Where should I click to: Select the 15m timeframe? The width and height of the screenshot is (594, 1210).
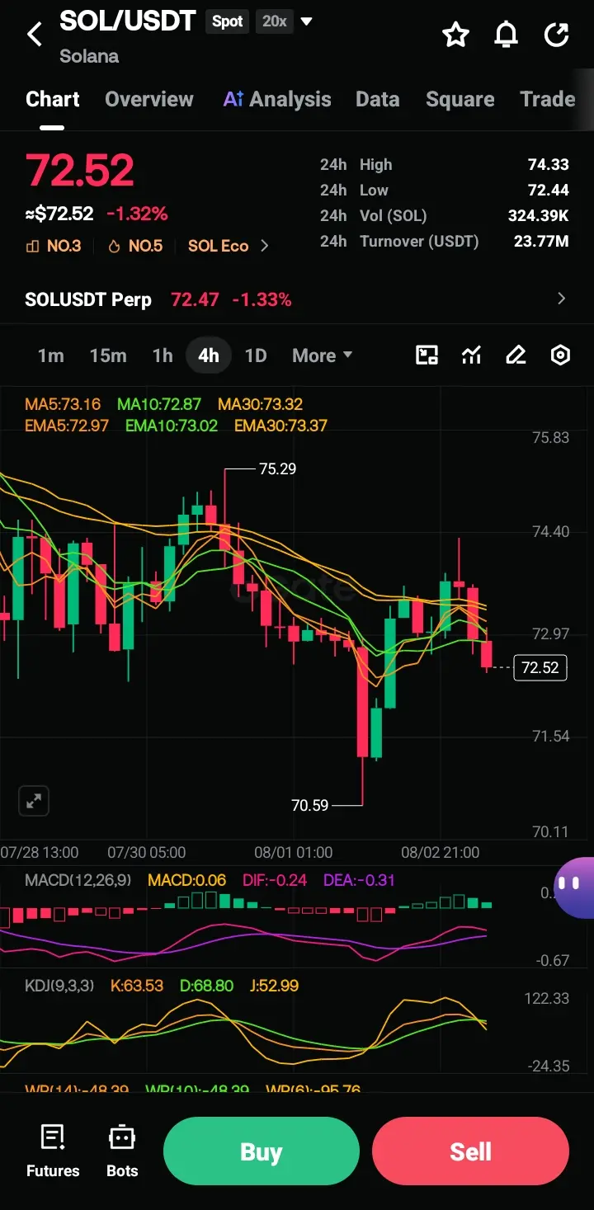(x=108, y=355)
